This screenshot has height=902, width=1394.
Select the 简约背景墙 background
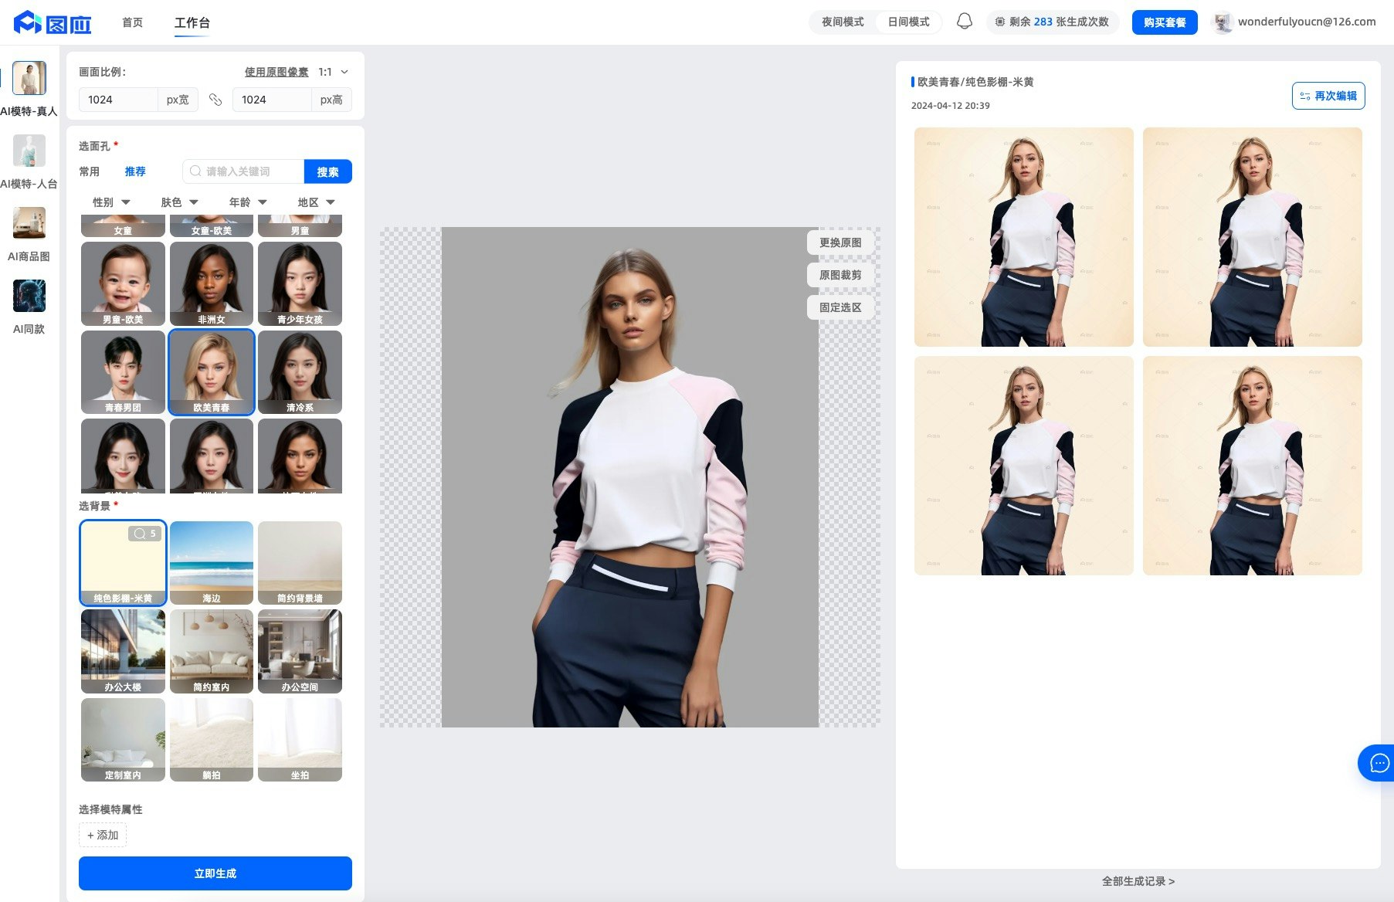coord(300,563)
